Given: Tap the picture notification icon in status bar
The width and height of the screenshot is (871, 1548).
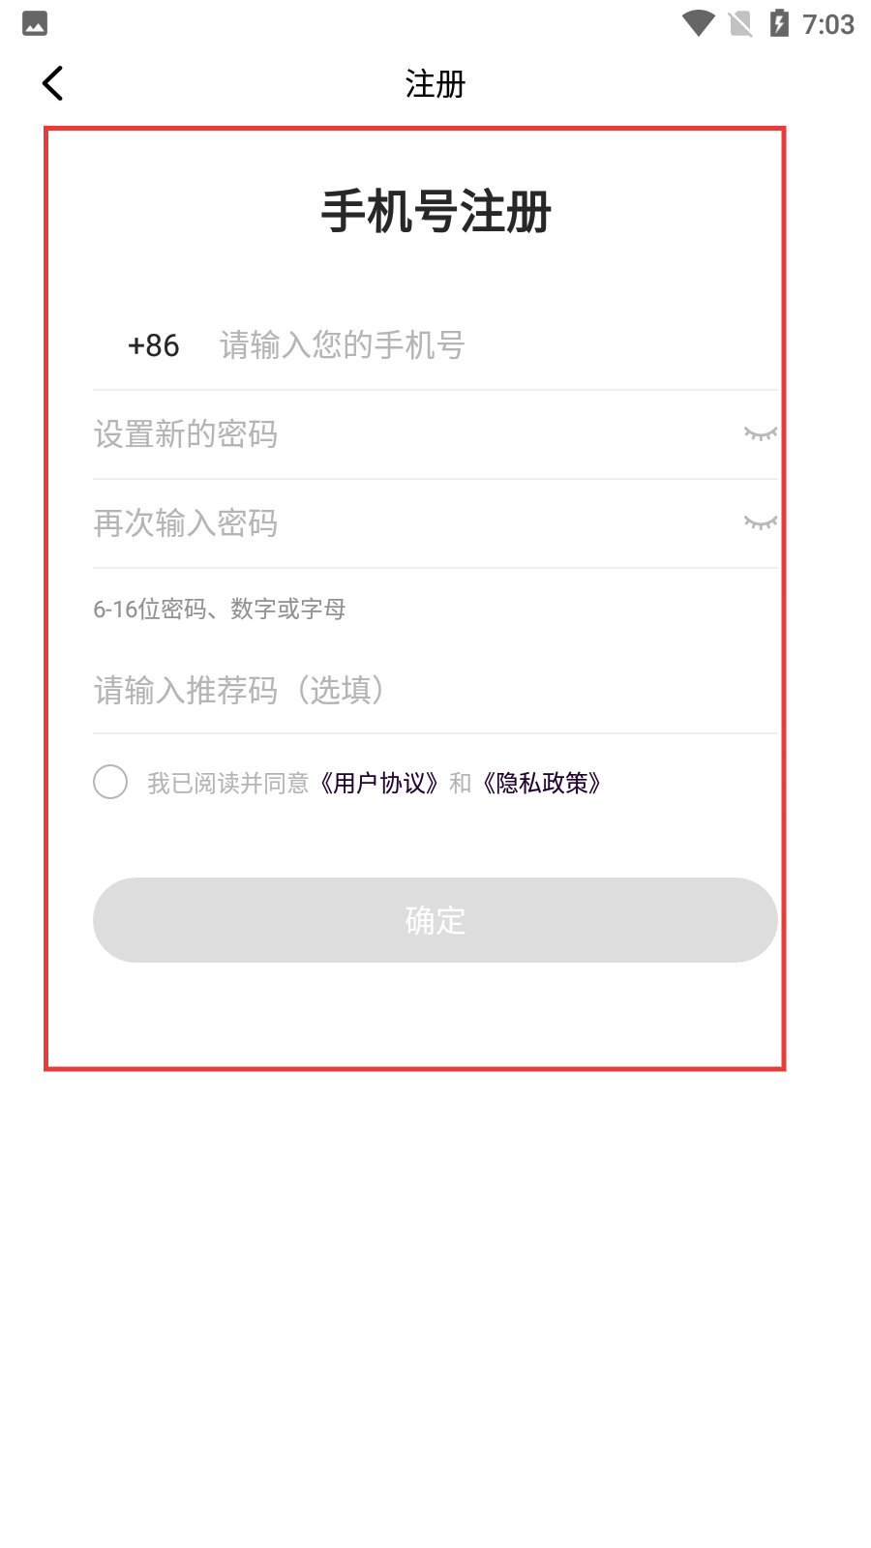Looking at the screenshot, I should tap(35, 23).
